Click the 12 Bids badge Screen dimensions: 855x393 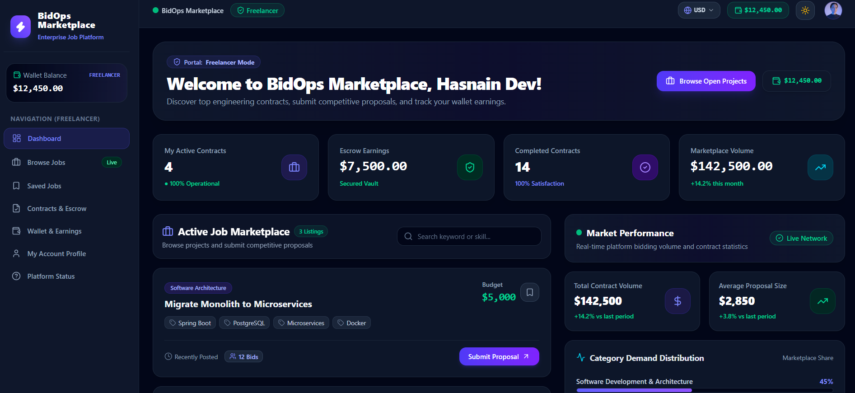(x=243, y=357)
